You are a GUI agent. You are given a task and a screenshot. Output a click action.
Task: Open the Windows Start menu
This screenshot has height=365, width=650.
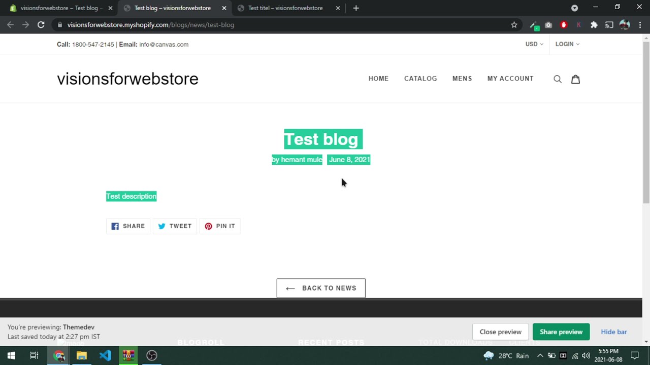click(11, 355)
